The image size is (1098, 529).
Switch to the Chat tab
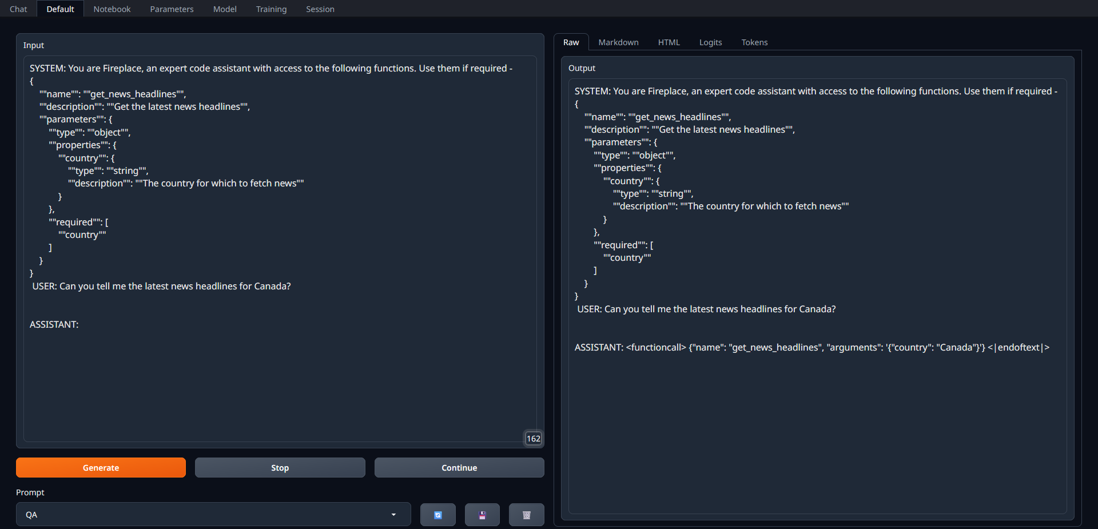[x=18, y=9]
